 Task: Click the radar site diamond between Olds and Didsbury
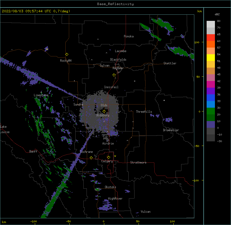[x=104, y=111]
